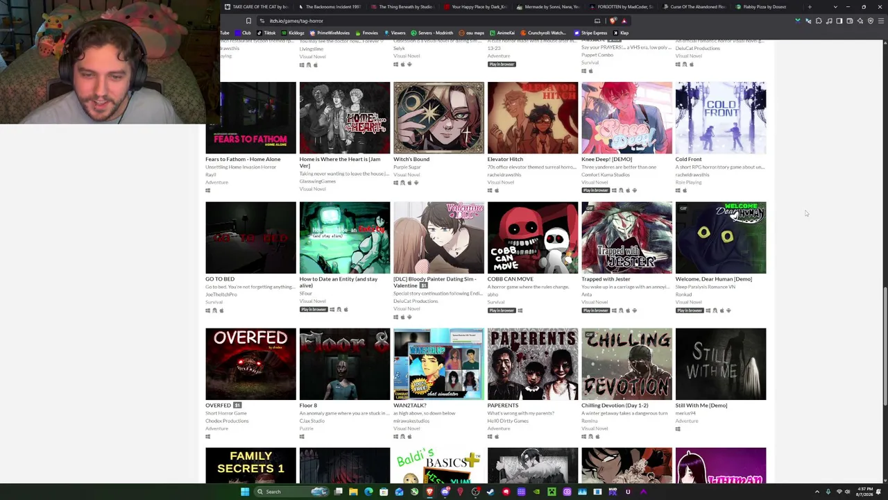Open Home is Where the Heart thumbnail
The width and height of the screenshot is (888, 500).
pos(345,118)
